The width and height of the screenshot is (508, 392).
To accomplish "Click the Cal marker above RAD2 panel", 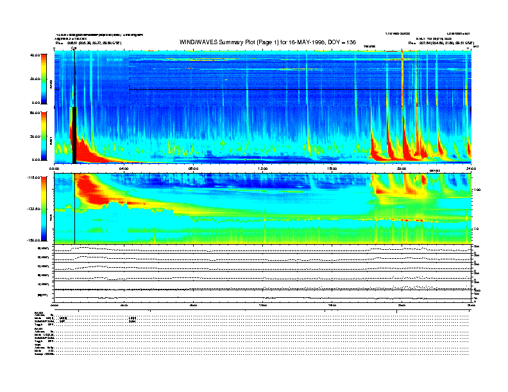I will click(74, 48).
